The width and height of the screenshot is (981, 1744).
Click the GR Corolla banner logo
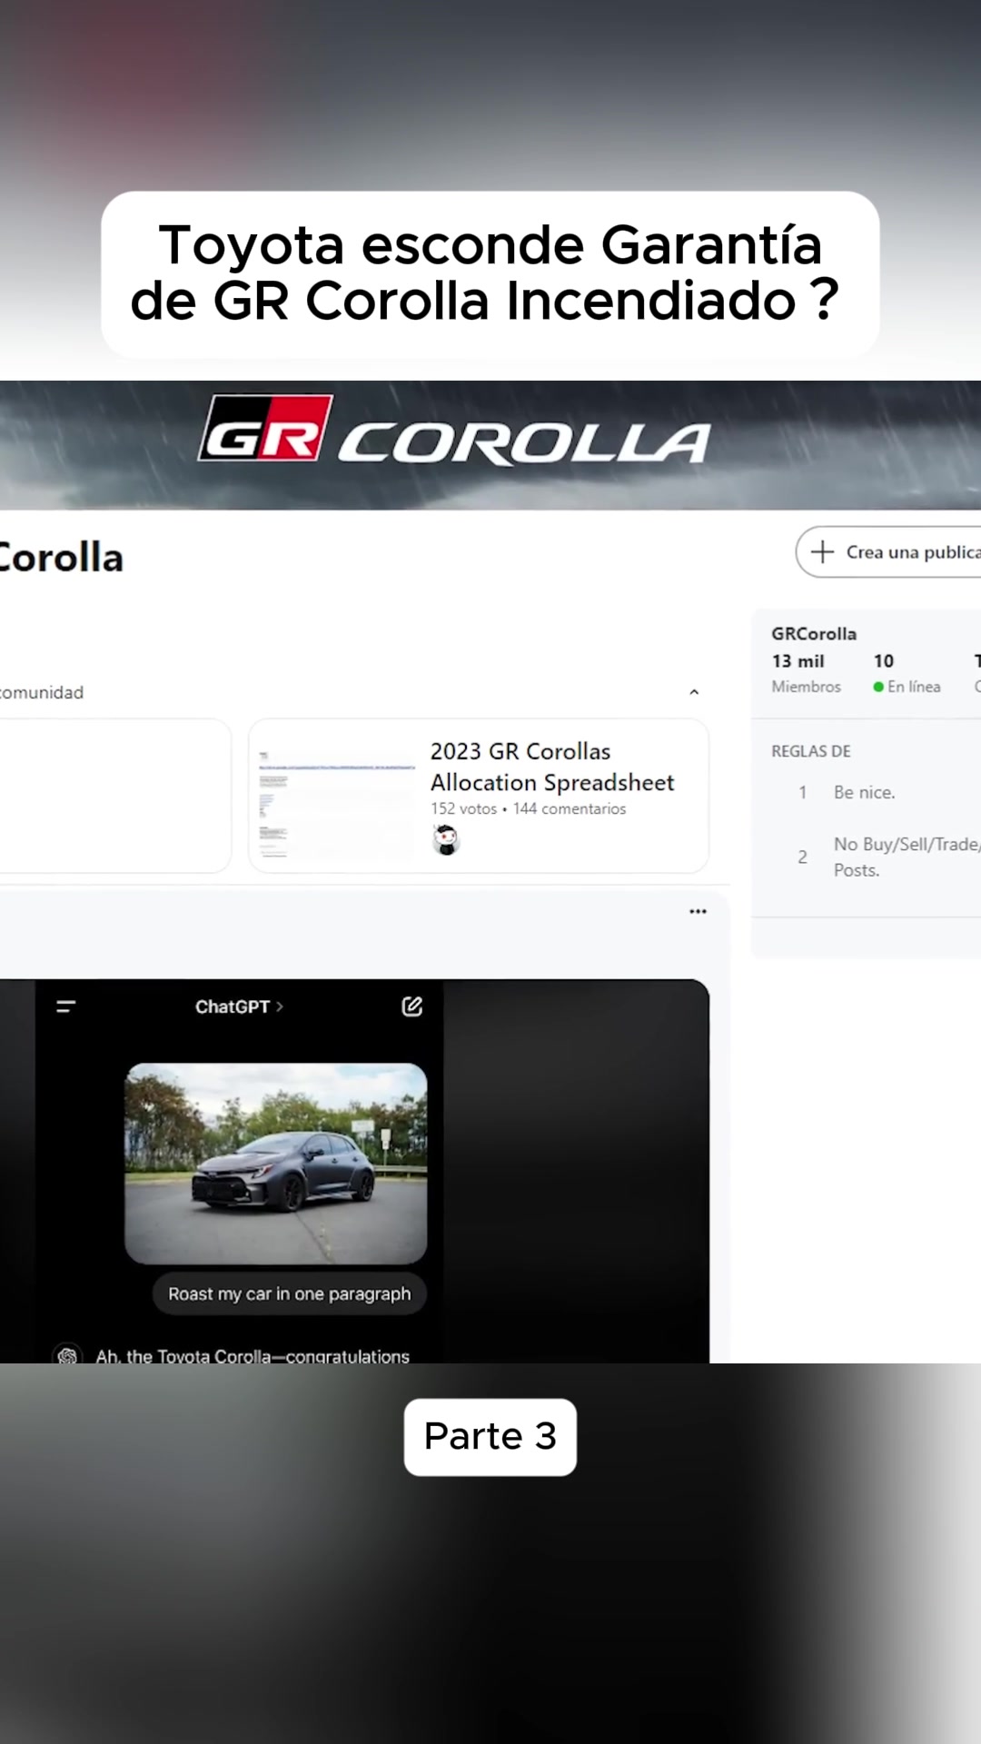point(454,431)
